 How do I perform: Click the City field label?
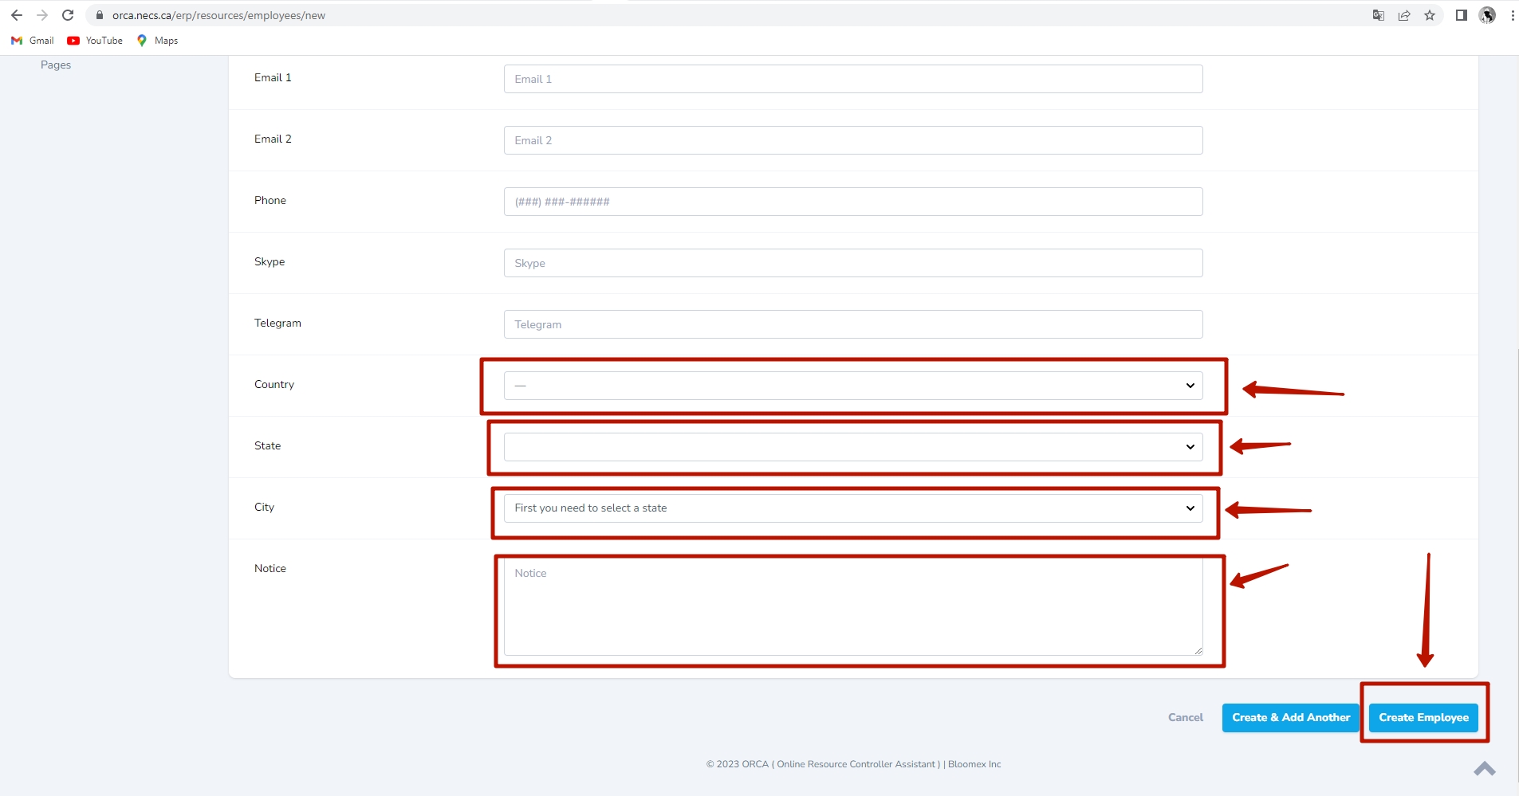point(264,507)
